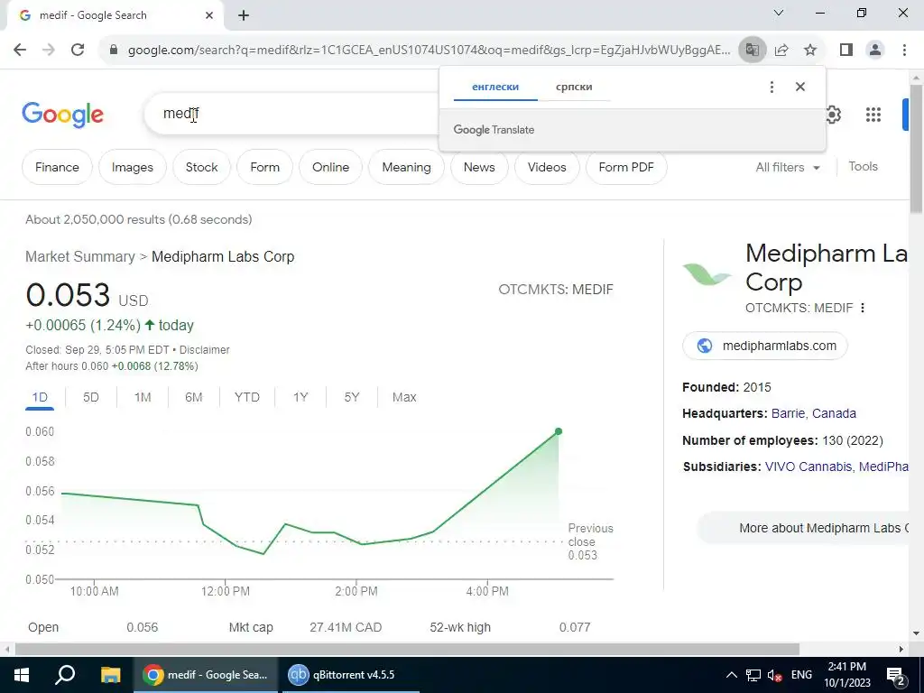Screen dimensions: 924x693
Task: Close the Google Translate popup
Action: [x=800, y=87]
